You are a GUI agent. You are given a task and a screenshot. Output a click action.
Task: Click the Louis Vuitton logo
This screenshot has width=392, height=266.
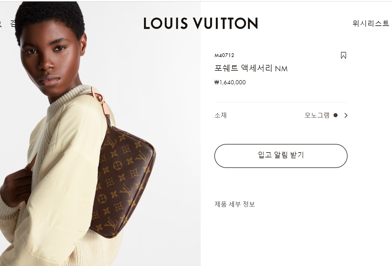pos(200,23)
